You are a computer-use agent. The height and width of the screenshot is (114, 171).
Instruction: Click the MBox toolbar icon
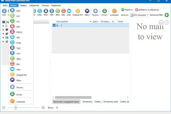(x=87, y=11)
